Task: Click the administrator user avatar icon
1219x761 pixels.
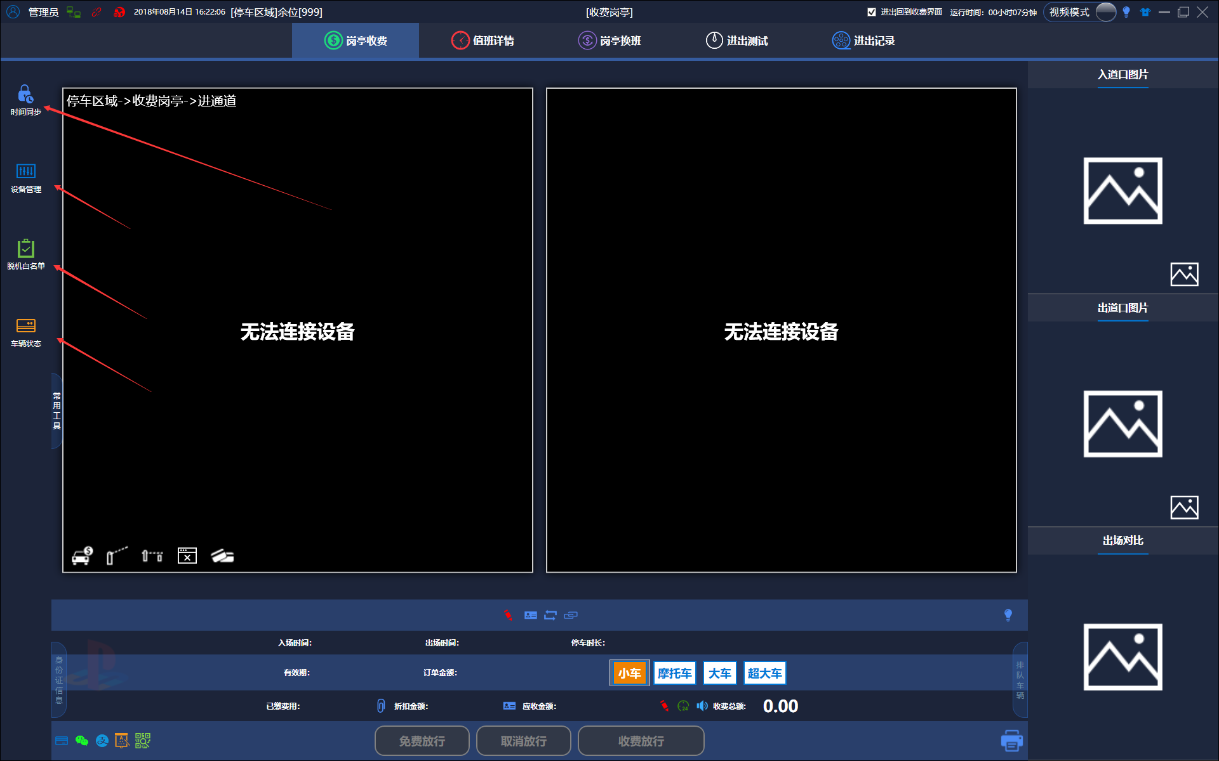Action: click(13, 12)
